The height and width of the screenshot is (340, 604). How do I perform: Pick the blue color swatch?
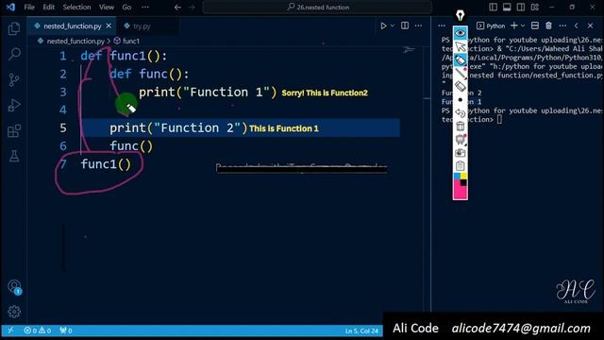(x=457, y=177)
